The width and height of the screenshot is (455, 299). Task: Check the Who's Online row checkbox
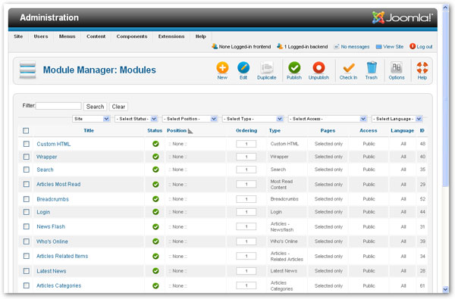point(26,241)
